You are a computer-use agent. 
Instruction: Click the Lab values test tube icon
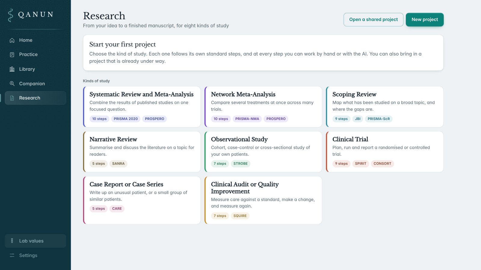12,241
